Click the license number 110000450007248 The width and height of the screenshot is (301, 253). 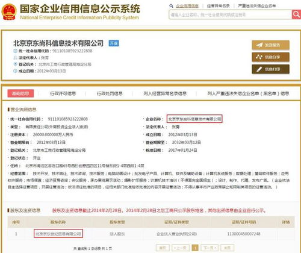[244, 234]
